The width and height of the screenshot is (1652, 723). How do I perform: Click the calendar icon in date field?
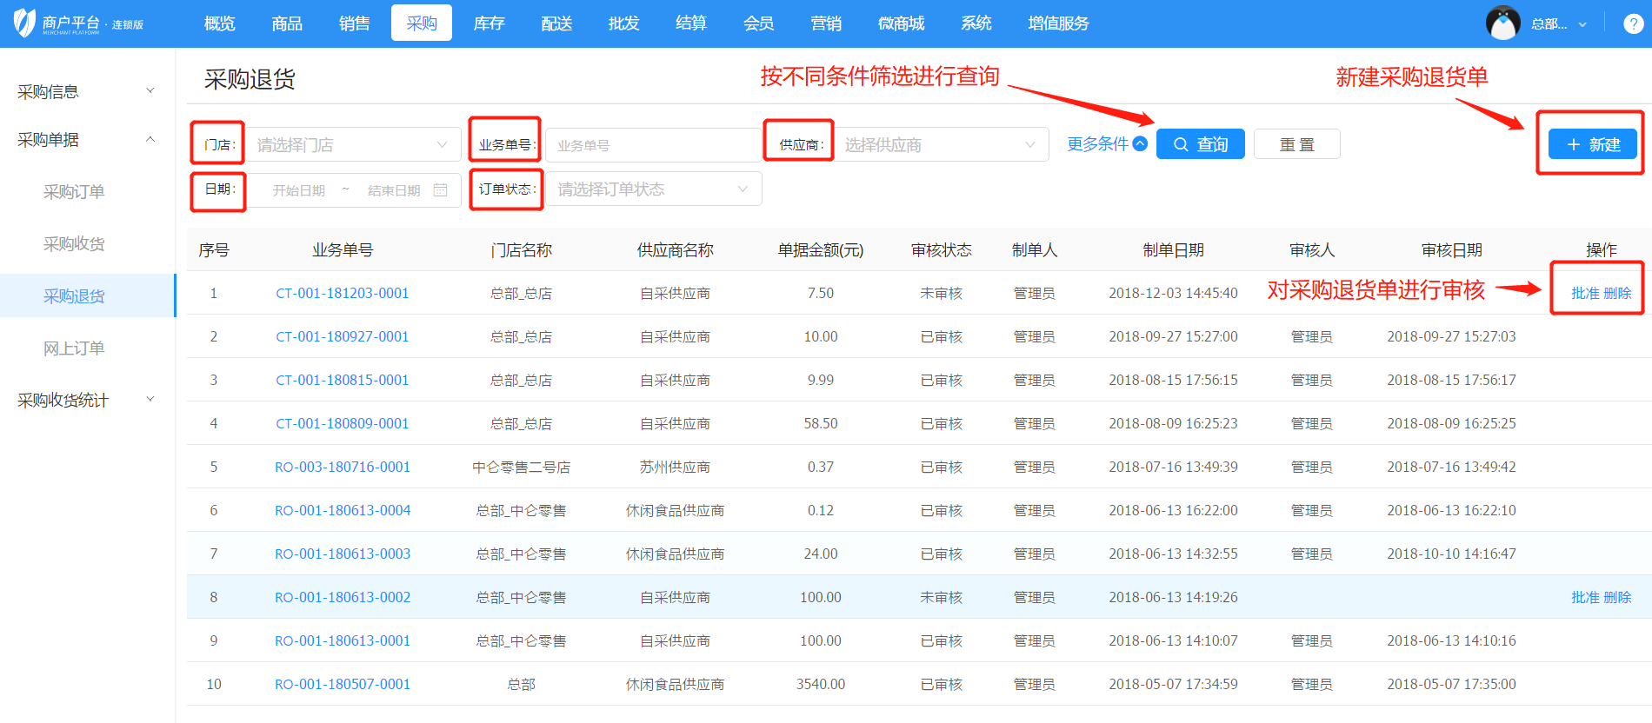point(441,189)
